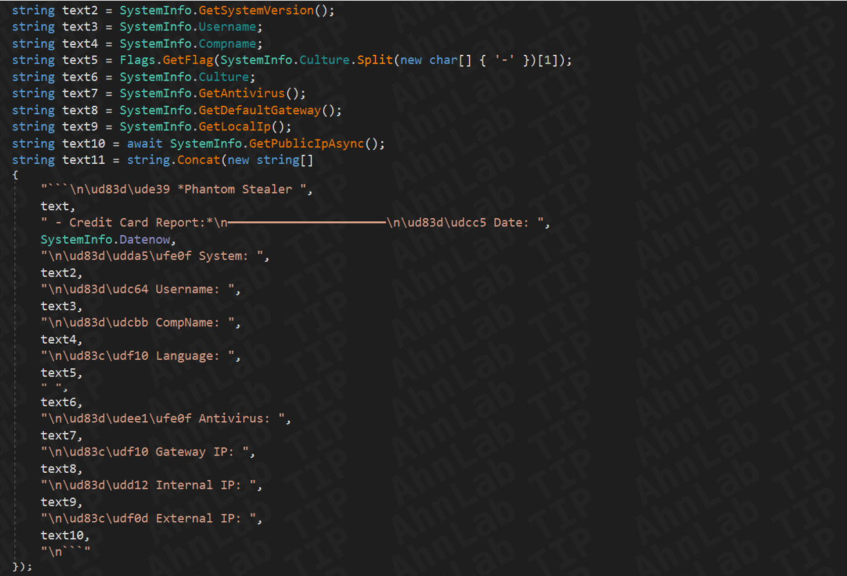Click the GetLocalIp method call
The height and width of the screenshot is (576, 847).
click(234, 126)
